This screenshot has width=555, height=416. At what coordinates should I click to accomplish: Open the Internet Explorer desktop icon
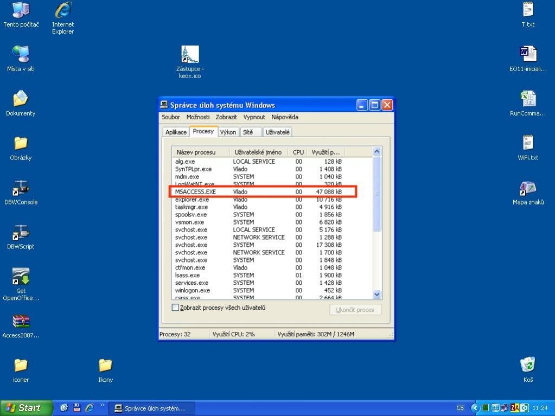tap(63, 10)
